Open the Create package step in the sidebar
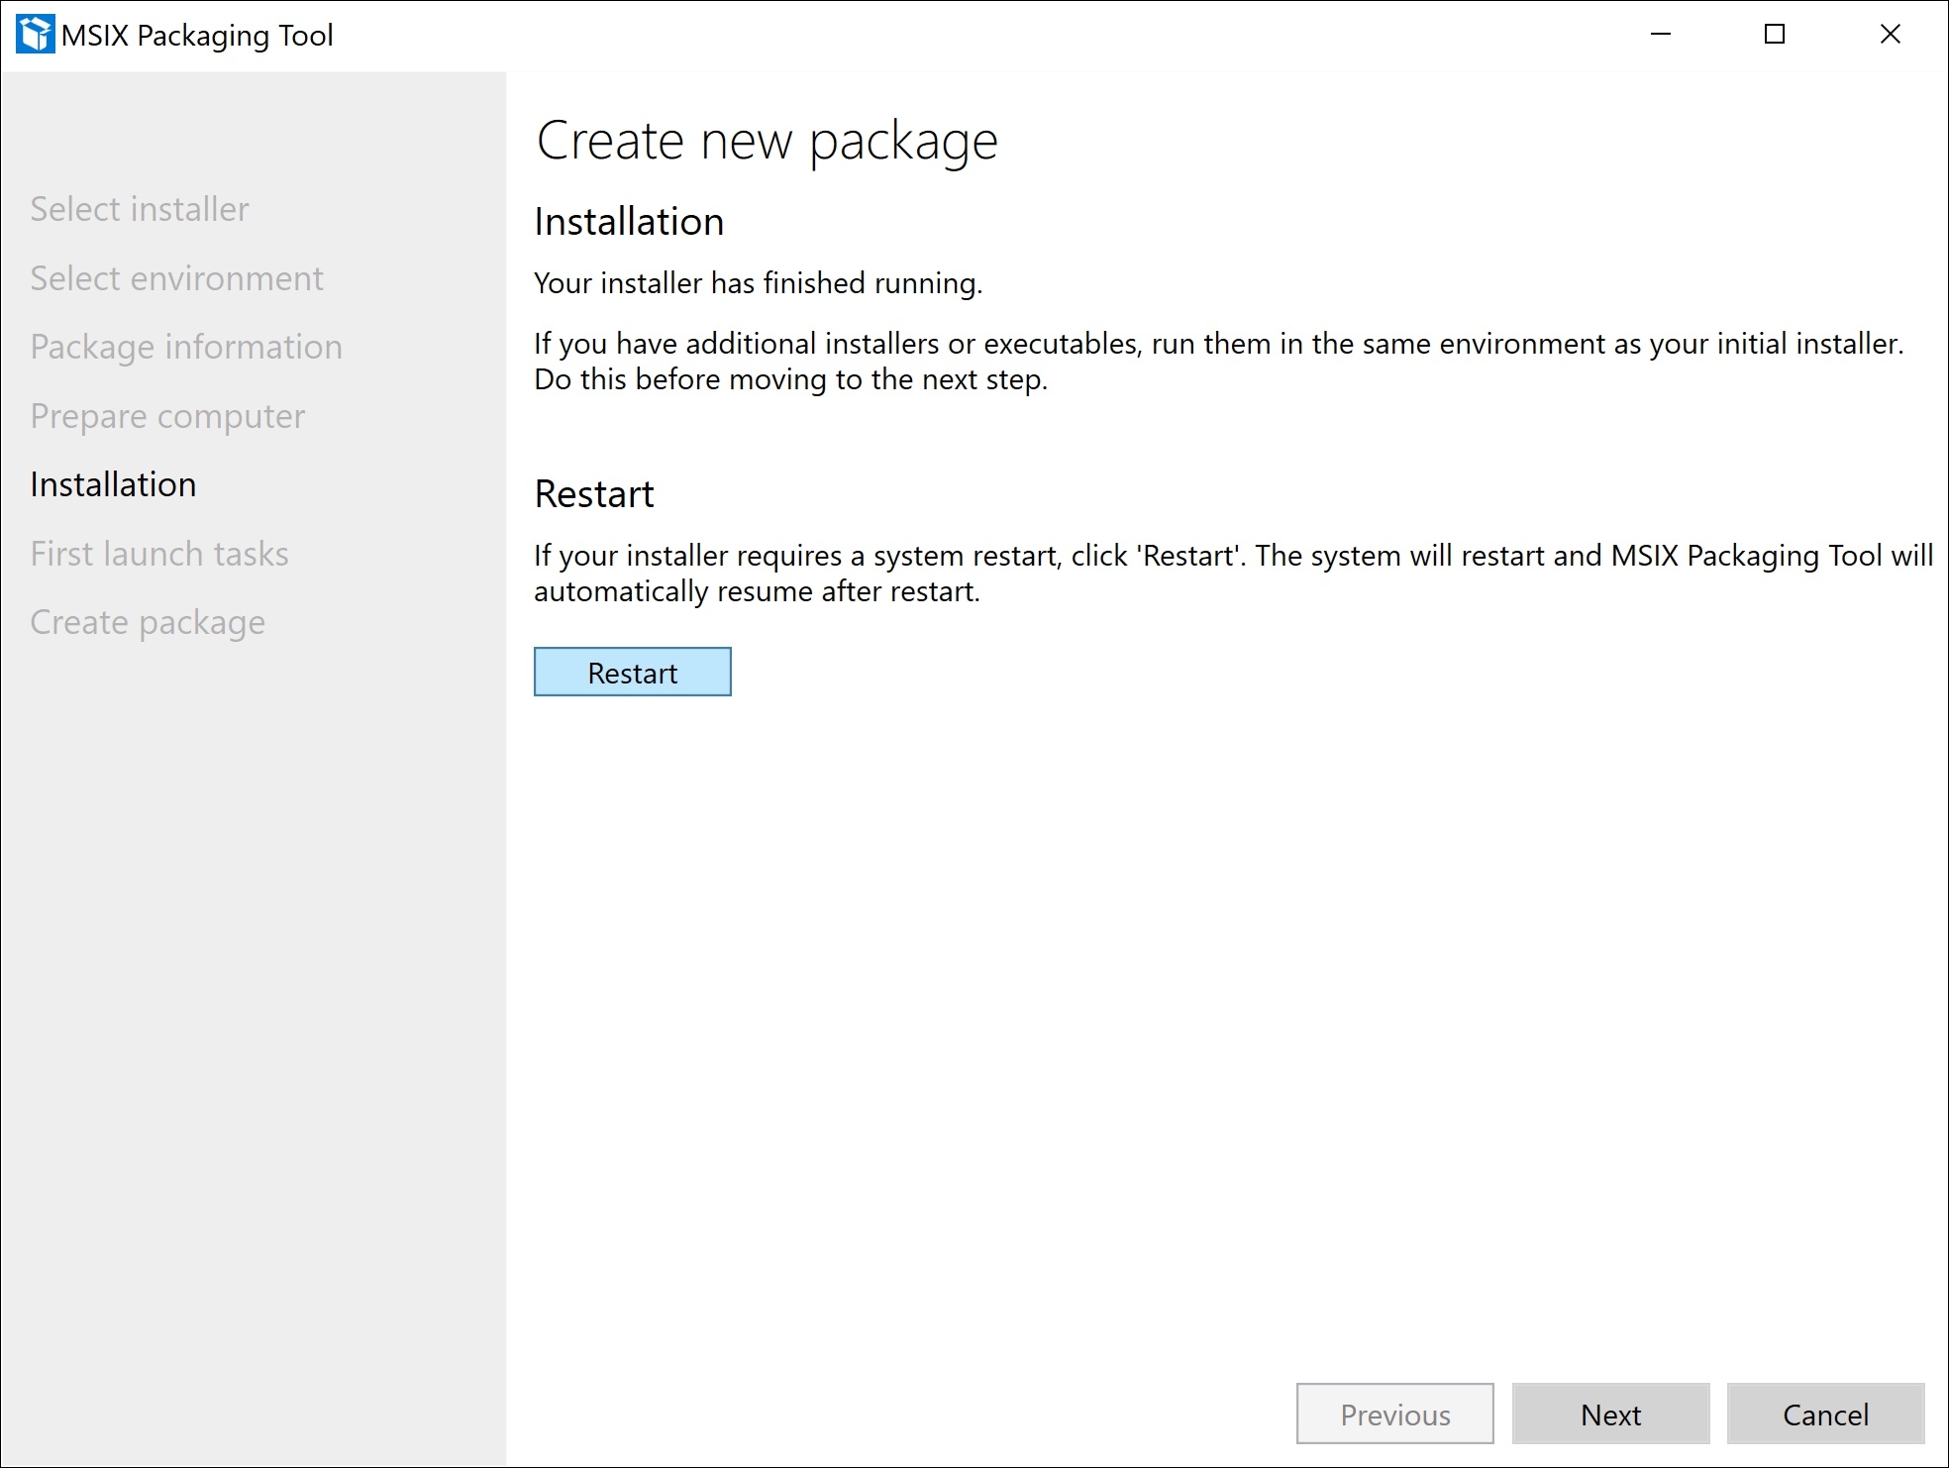This screenshot has width=1949, height=1468. pos(148,622)
